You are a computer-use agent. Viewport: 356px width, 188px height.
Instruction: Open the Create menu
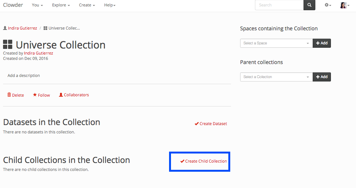click(x=87, y=5)
